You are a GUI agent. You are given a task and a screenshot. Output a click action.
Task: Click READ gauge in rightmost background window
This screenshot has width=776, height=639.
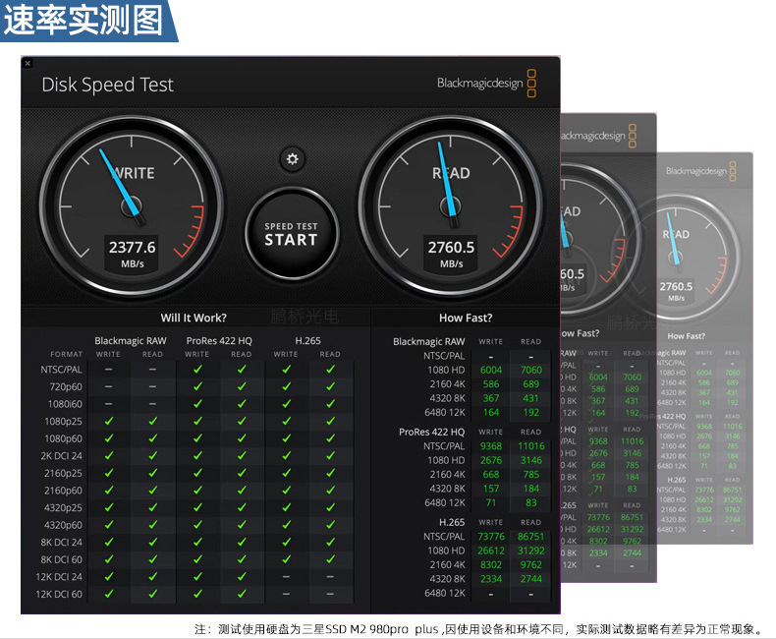point(676,257)
